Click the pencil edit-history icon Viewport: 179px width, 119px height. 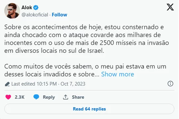point(7,84)
